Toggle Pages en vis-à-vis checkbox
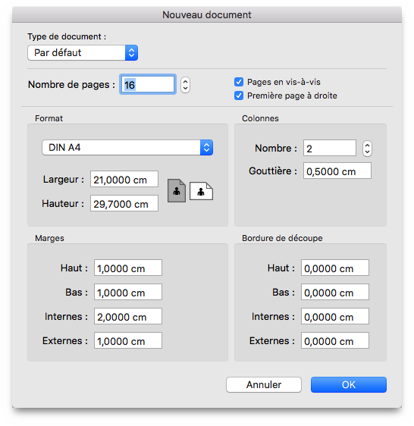The width and height of the screenshot is (414, 426). tap(239, 82)
